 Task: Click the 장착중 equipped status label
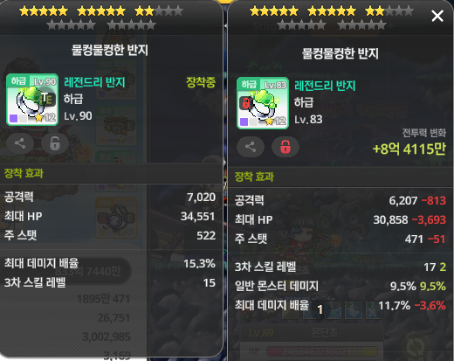[x=201, y=82]
